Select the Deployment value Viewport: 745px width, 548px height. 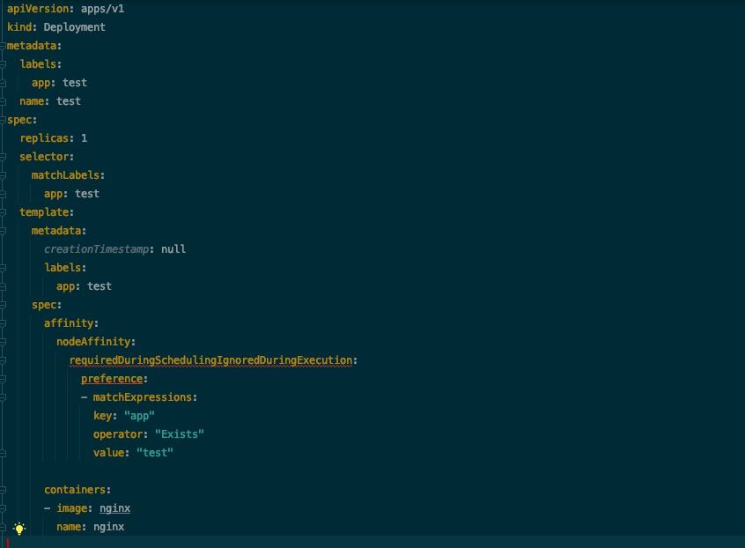(75, 27)
